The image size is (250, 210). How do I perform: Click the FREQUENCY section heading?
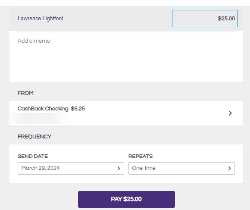tap(34, 137)
